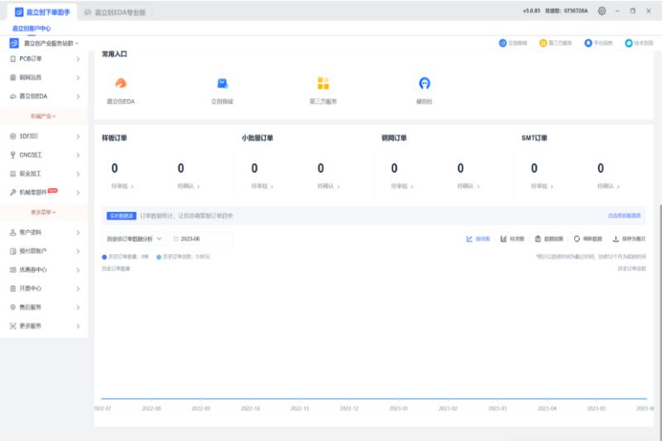
Task: Open the 产业服务站群 site dropdown
Action: tap(50, 44)
